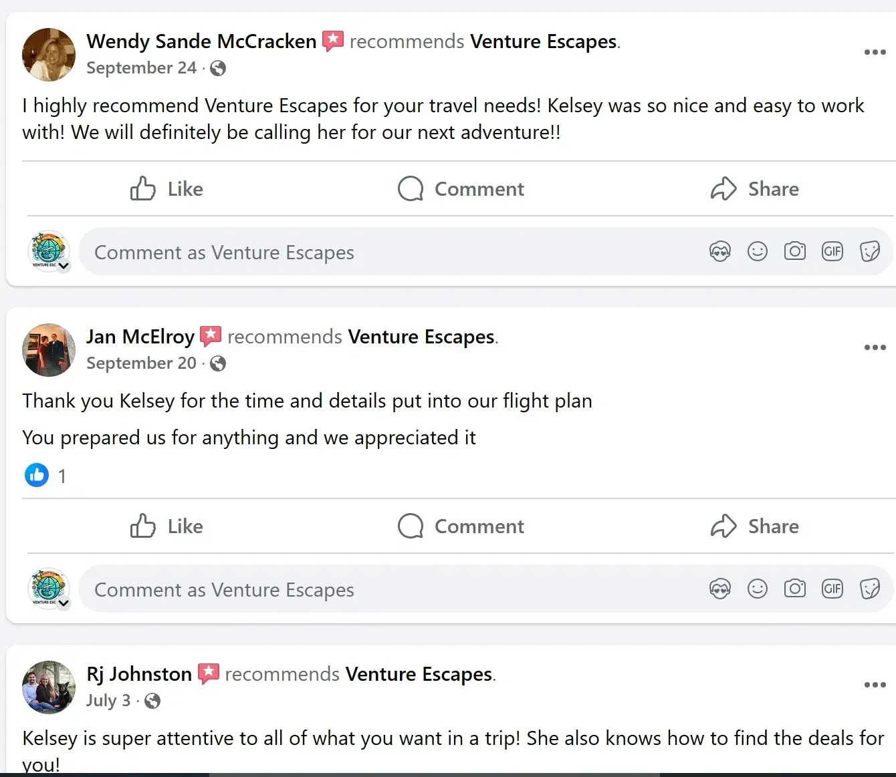Insert avatar sticker in Wendy's comment box
896x777 pixels.
click(x=720, y=252)
